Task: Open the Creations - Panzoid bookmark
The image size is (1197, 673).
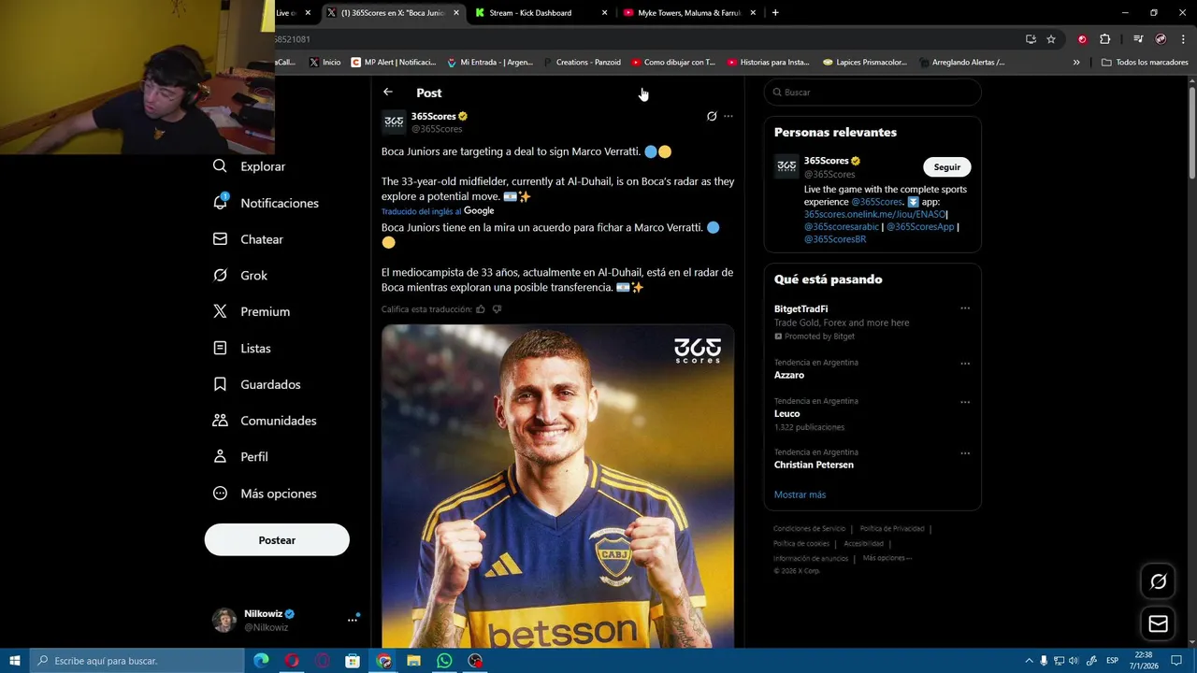Action: tap(583, 63)
